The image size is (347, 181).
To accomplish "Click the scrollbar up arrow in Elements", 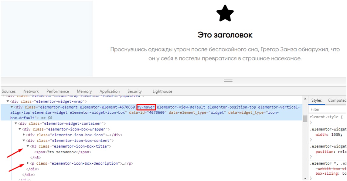I will [305, 99].
